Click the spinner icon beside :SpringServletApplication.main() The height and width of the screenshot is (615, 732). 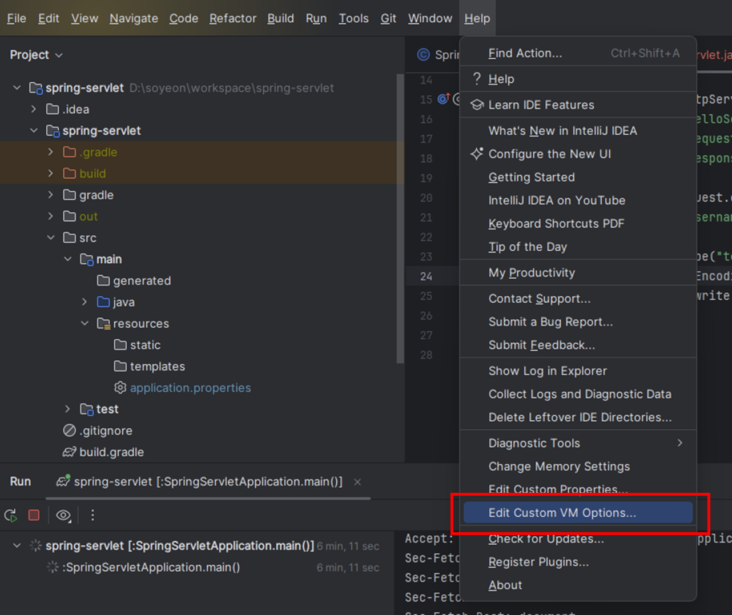[x=53, y=567]
